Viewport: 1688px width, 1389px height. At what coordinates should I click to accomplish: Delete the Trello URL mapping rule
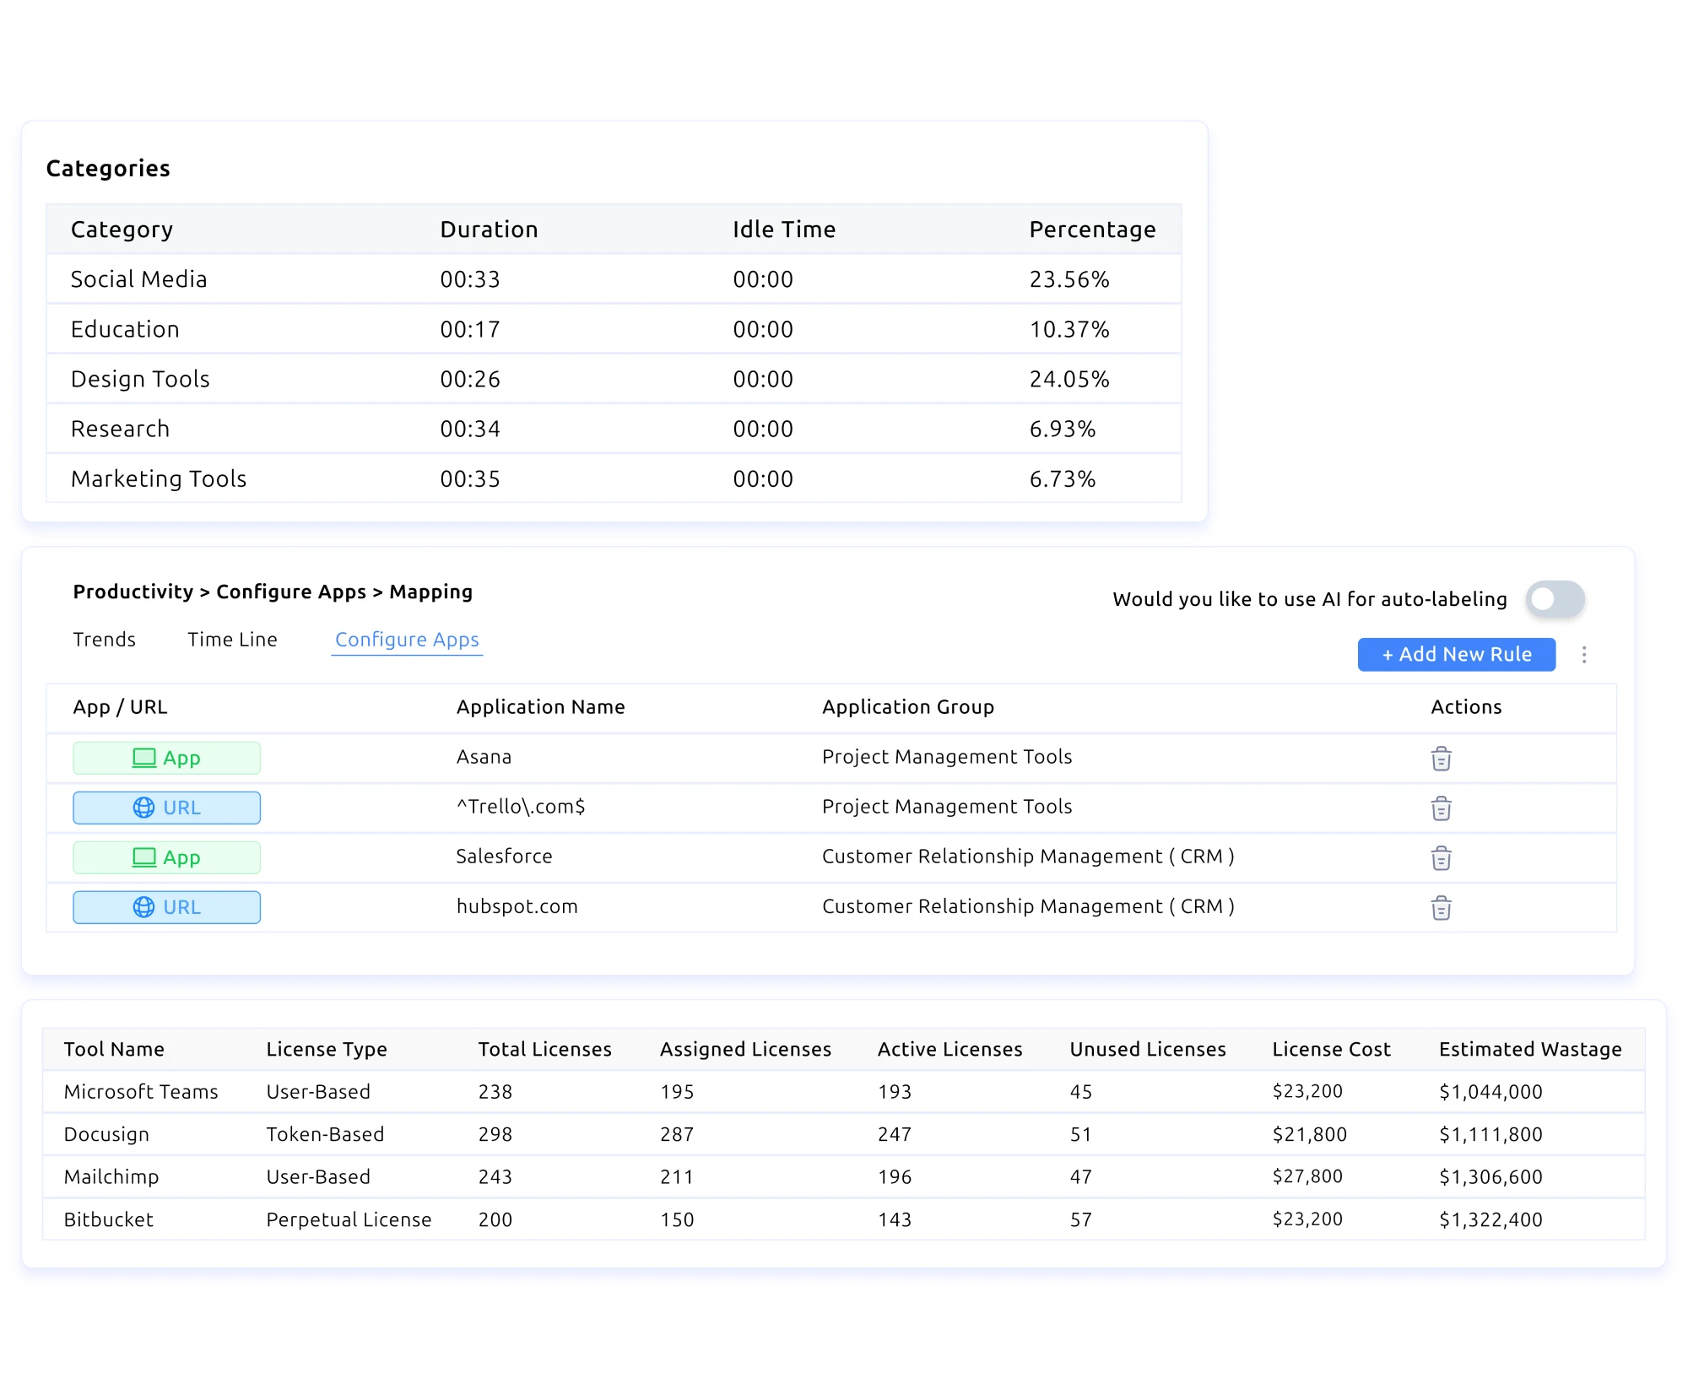(x=1441, y=808)
